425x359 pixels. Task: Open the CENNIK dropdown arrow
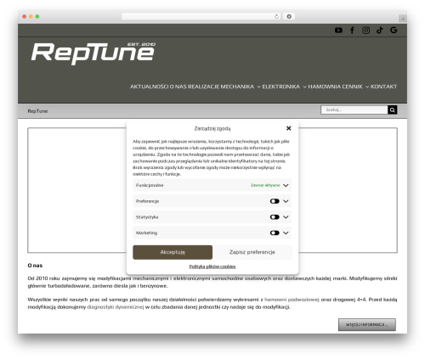[367, 87]
